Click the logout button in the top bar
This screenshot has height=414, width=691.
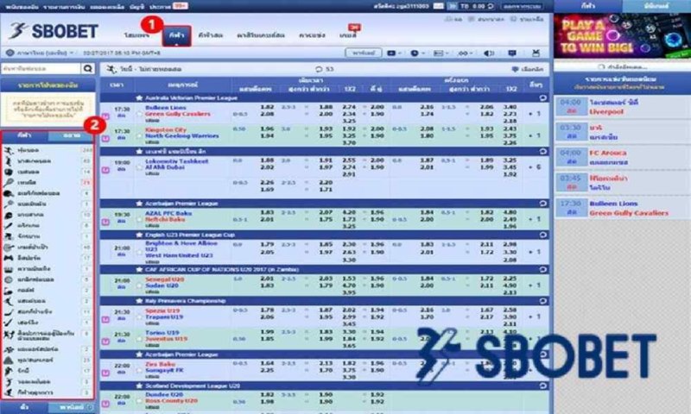[523, 6]
